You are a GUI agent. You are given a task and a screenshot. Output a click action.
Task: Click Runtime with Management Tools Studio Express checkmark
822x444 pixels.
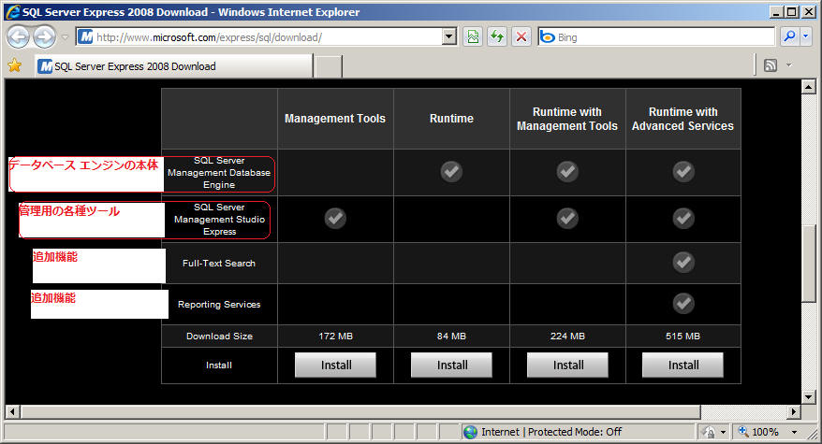(x=567, y=219)
